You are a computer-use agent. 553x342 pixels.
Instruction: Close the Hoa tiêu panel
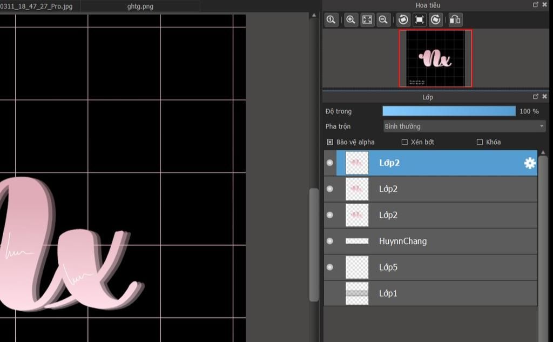tap(544, 4)
